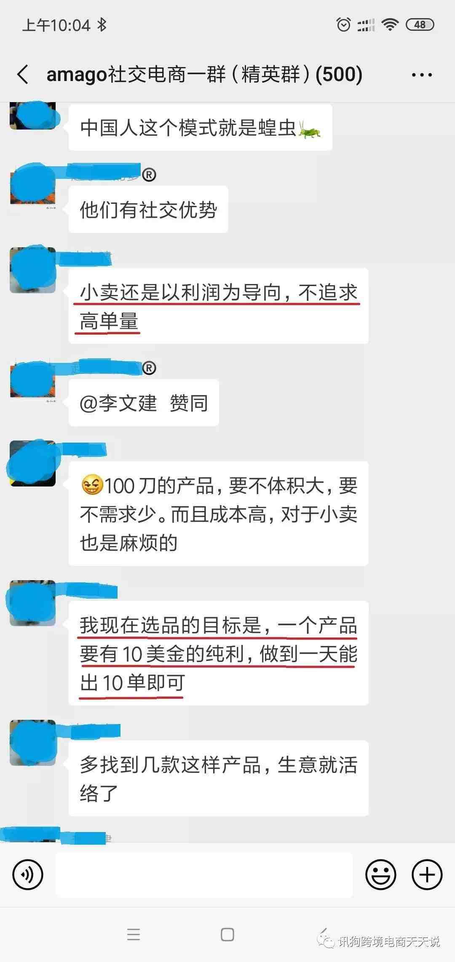Screen dimensions: 455x962
Task: Tap the Android home square button
Action: tap(227, 934)
